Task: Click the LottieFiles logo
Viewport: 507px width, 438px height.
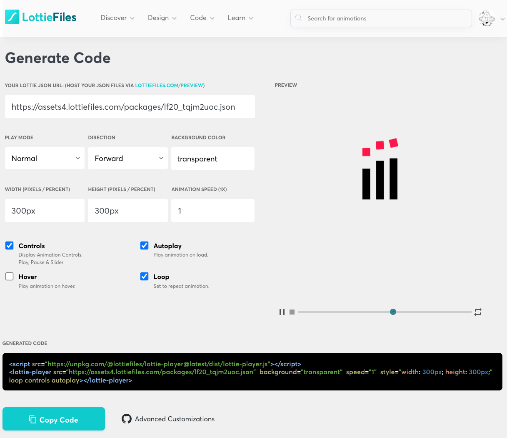Action: pos(40,17)
